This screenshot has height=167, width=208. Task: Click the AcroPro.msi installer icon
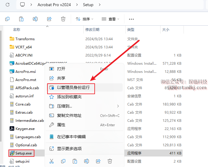pos(12,72)
